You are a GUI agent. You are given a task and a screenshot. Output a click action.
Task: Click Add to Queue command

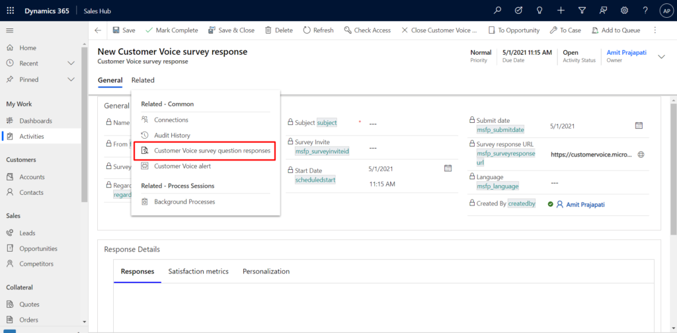point(616,30)
